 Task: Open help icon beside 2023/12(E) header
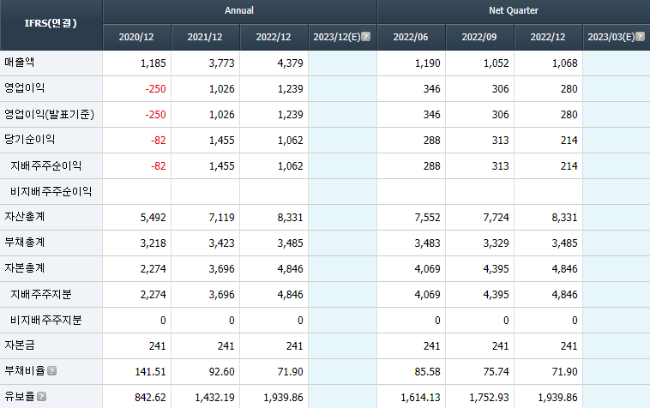365,37
